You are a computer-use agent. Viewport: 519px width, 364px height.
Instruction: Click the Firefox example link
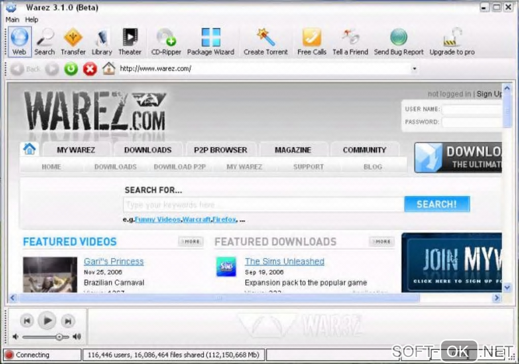pyautogui.click(x=225, y=219)
